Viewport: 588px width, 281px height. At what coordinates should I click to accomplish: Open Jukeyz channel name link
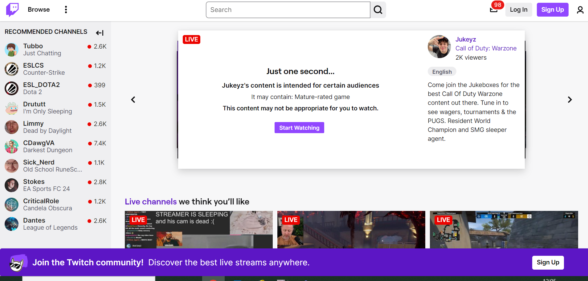click(x=466, y=39)
